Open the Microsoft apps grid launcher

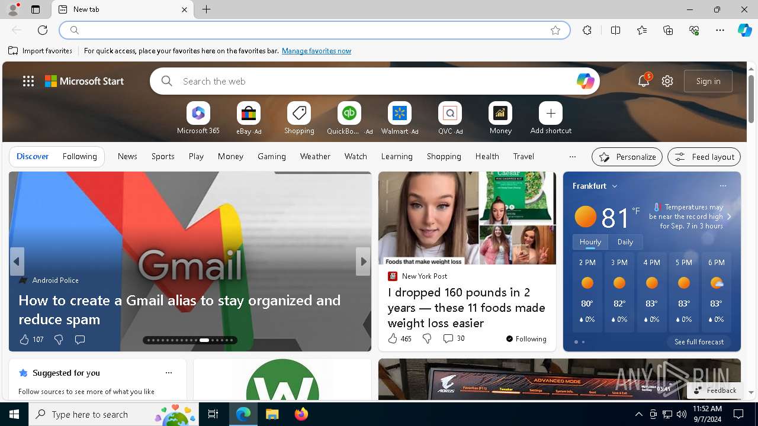(28, 81)
